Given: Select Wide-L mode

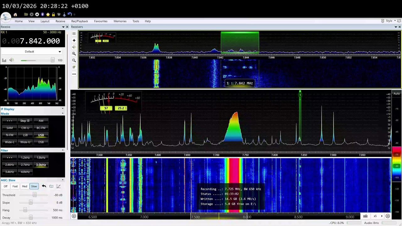Looking at the screenshot, I should pyautogui.click(x=9, y=142).
